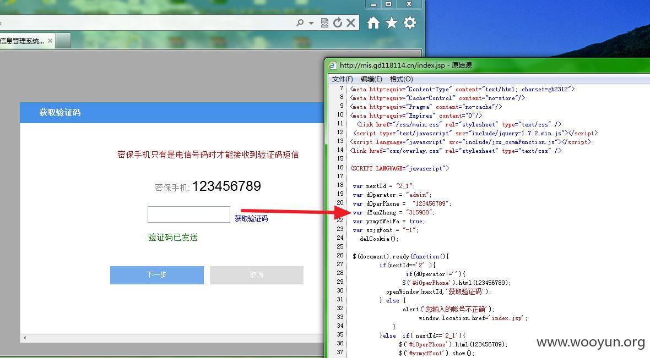Click Pragma meta tag on line 9
This screenshot has width=650, height=358.
(426, 107)
